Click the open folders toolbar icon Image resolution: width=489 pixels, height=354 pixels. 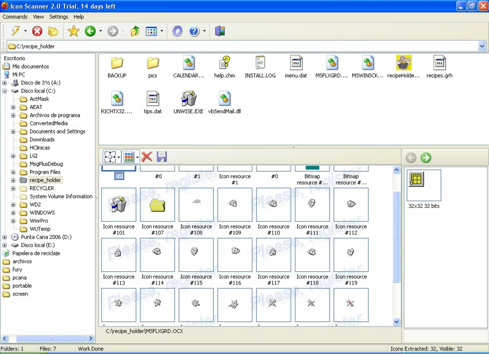coord(53,31)
